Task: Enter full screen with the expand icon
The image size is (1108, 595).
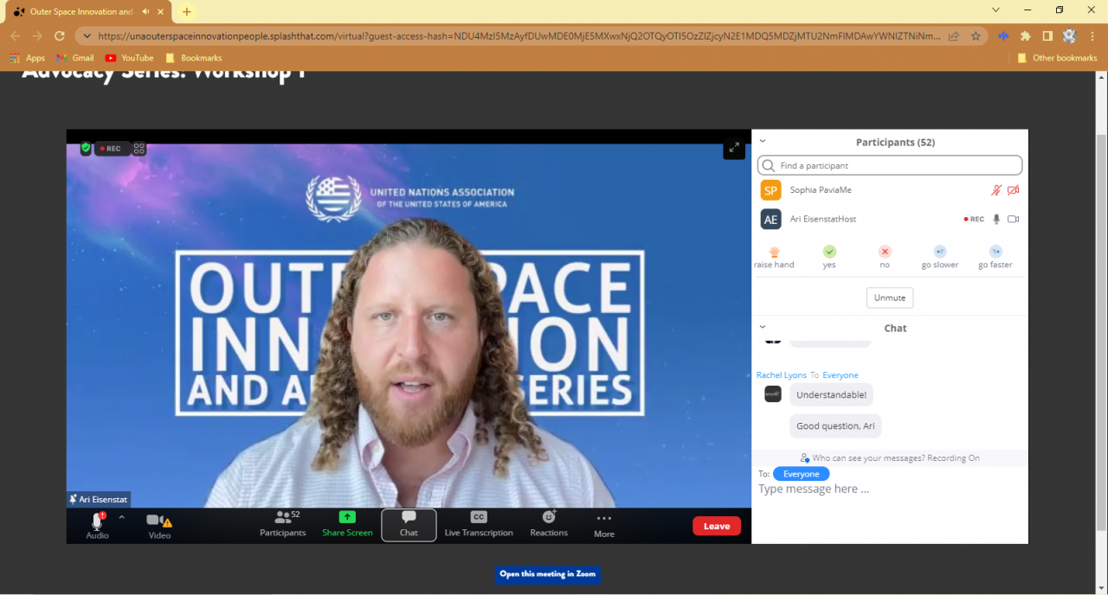Action: click(734, 148)
